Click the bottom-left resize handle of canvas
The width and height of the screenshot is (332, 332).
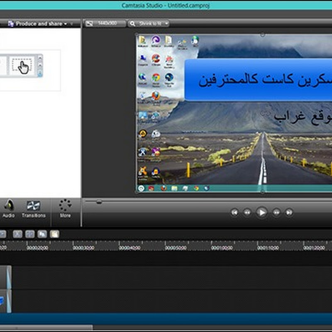tap(137, 192)
